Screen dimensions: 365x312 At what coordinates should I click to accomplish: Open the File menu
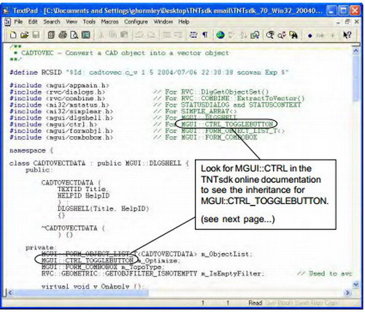click(18, 22)
